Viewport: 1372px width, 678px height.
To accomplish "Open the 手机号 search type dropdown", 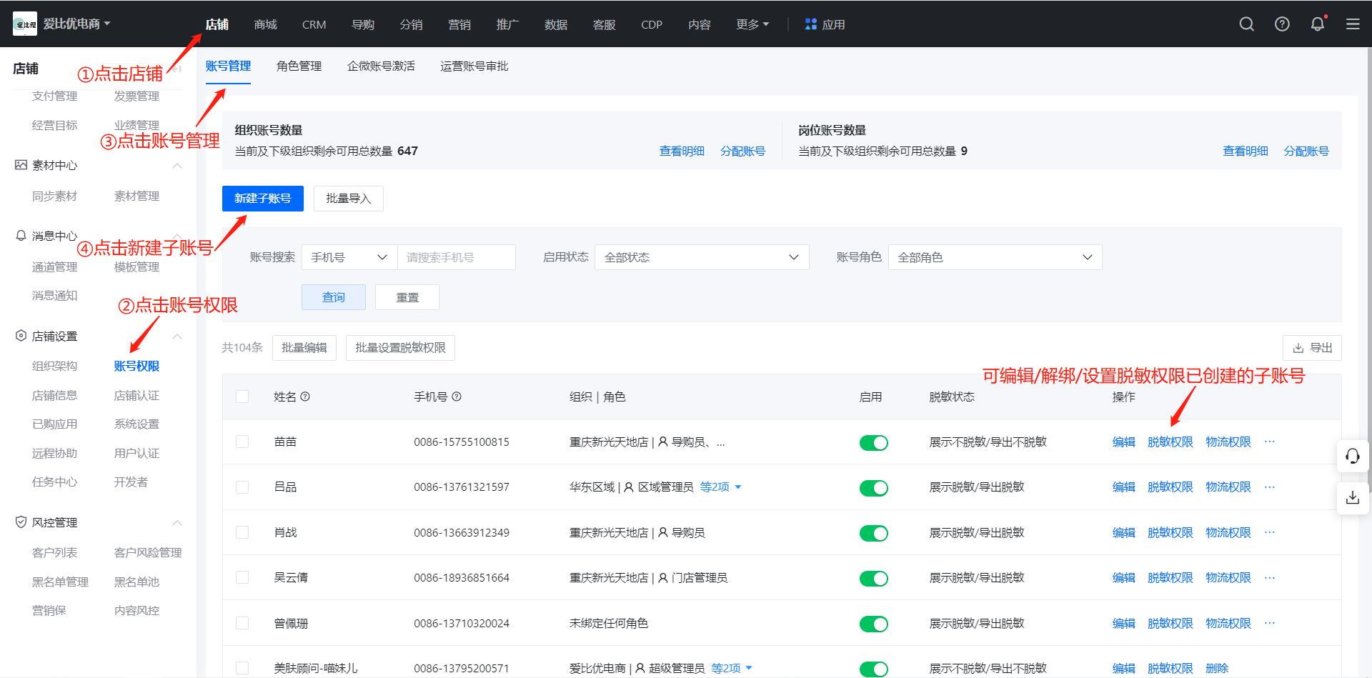I will [349, 257].
